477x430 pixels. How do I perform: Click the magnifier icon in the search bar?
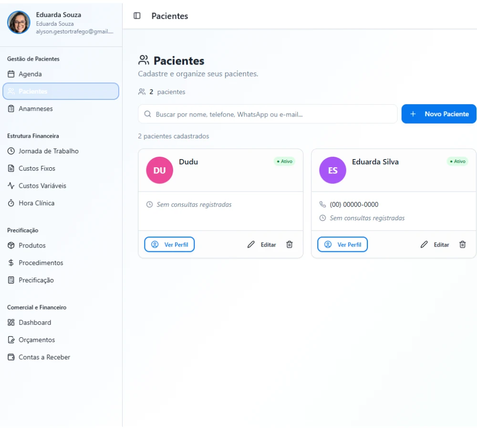tap(147, 114)
